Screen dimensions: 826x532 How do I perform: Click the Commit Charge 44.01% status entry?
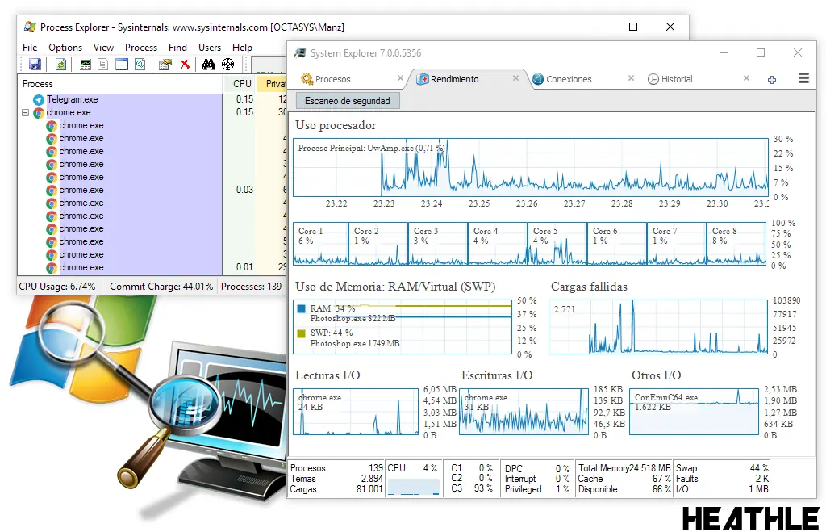(161, 287)
